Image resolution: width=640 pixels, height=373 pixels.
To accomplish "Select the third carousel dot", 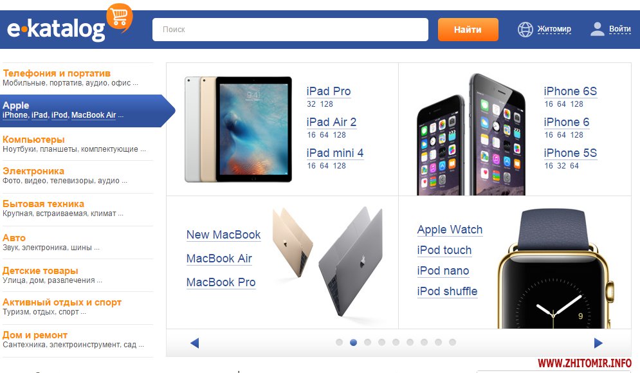I will tap(367, 342).
